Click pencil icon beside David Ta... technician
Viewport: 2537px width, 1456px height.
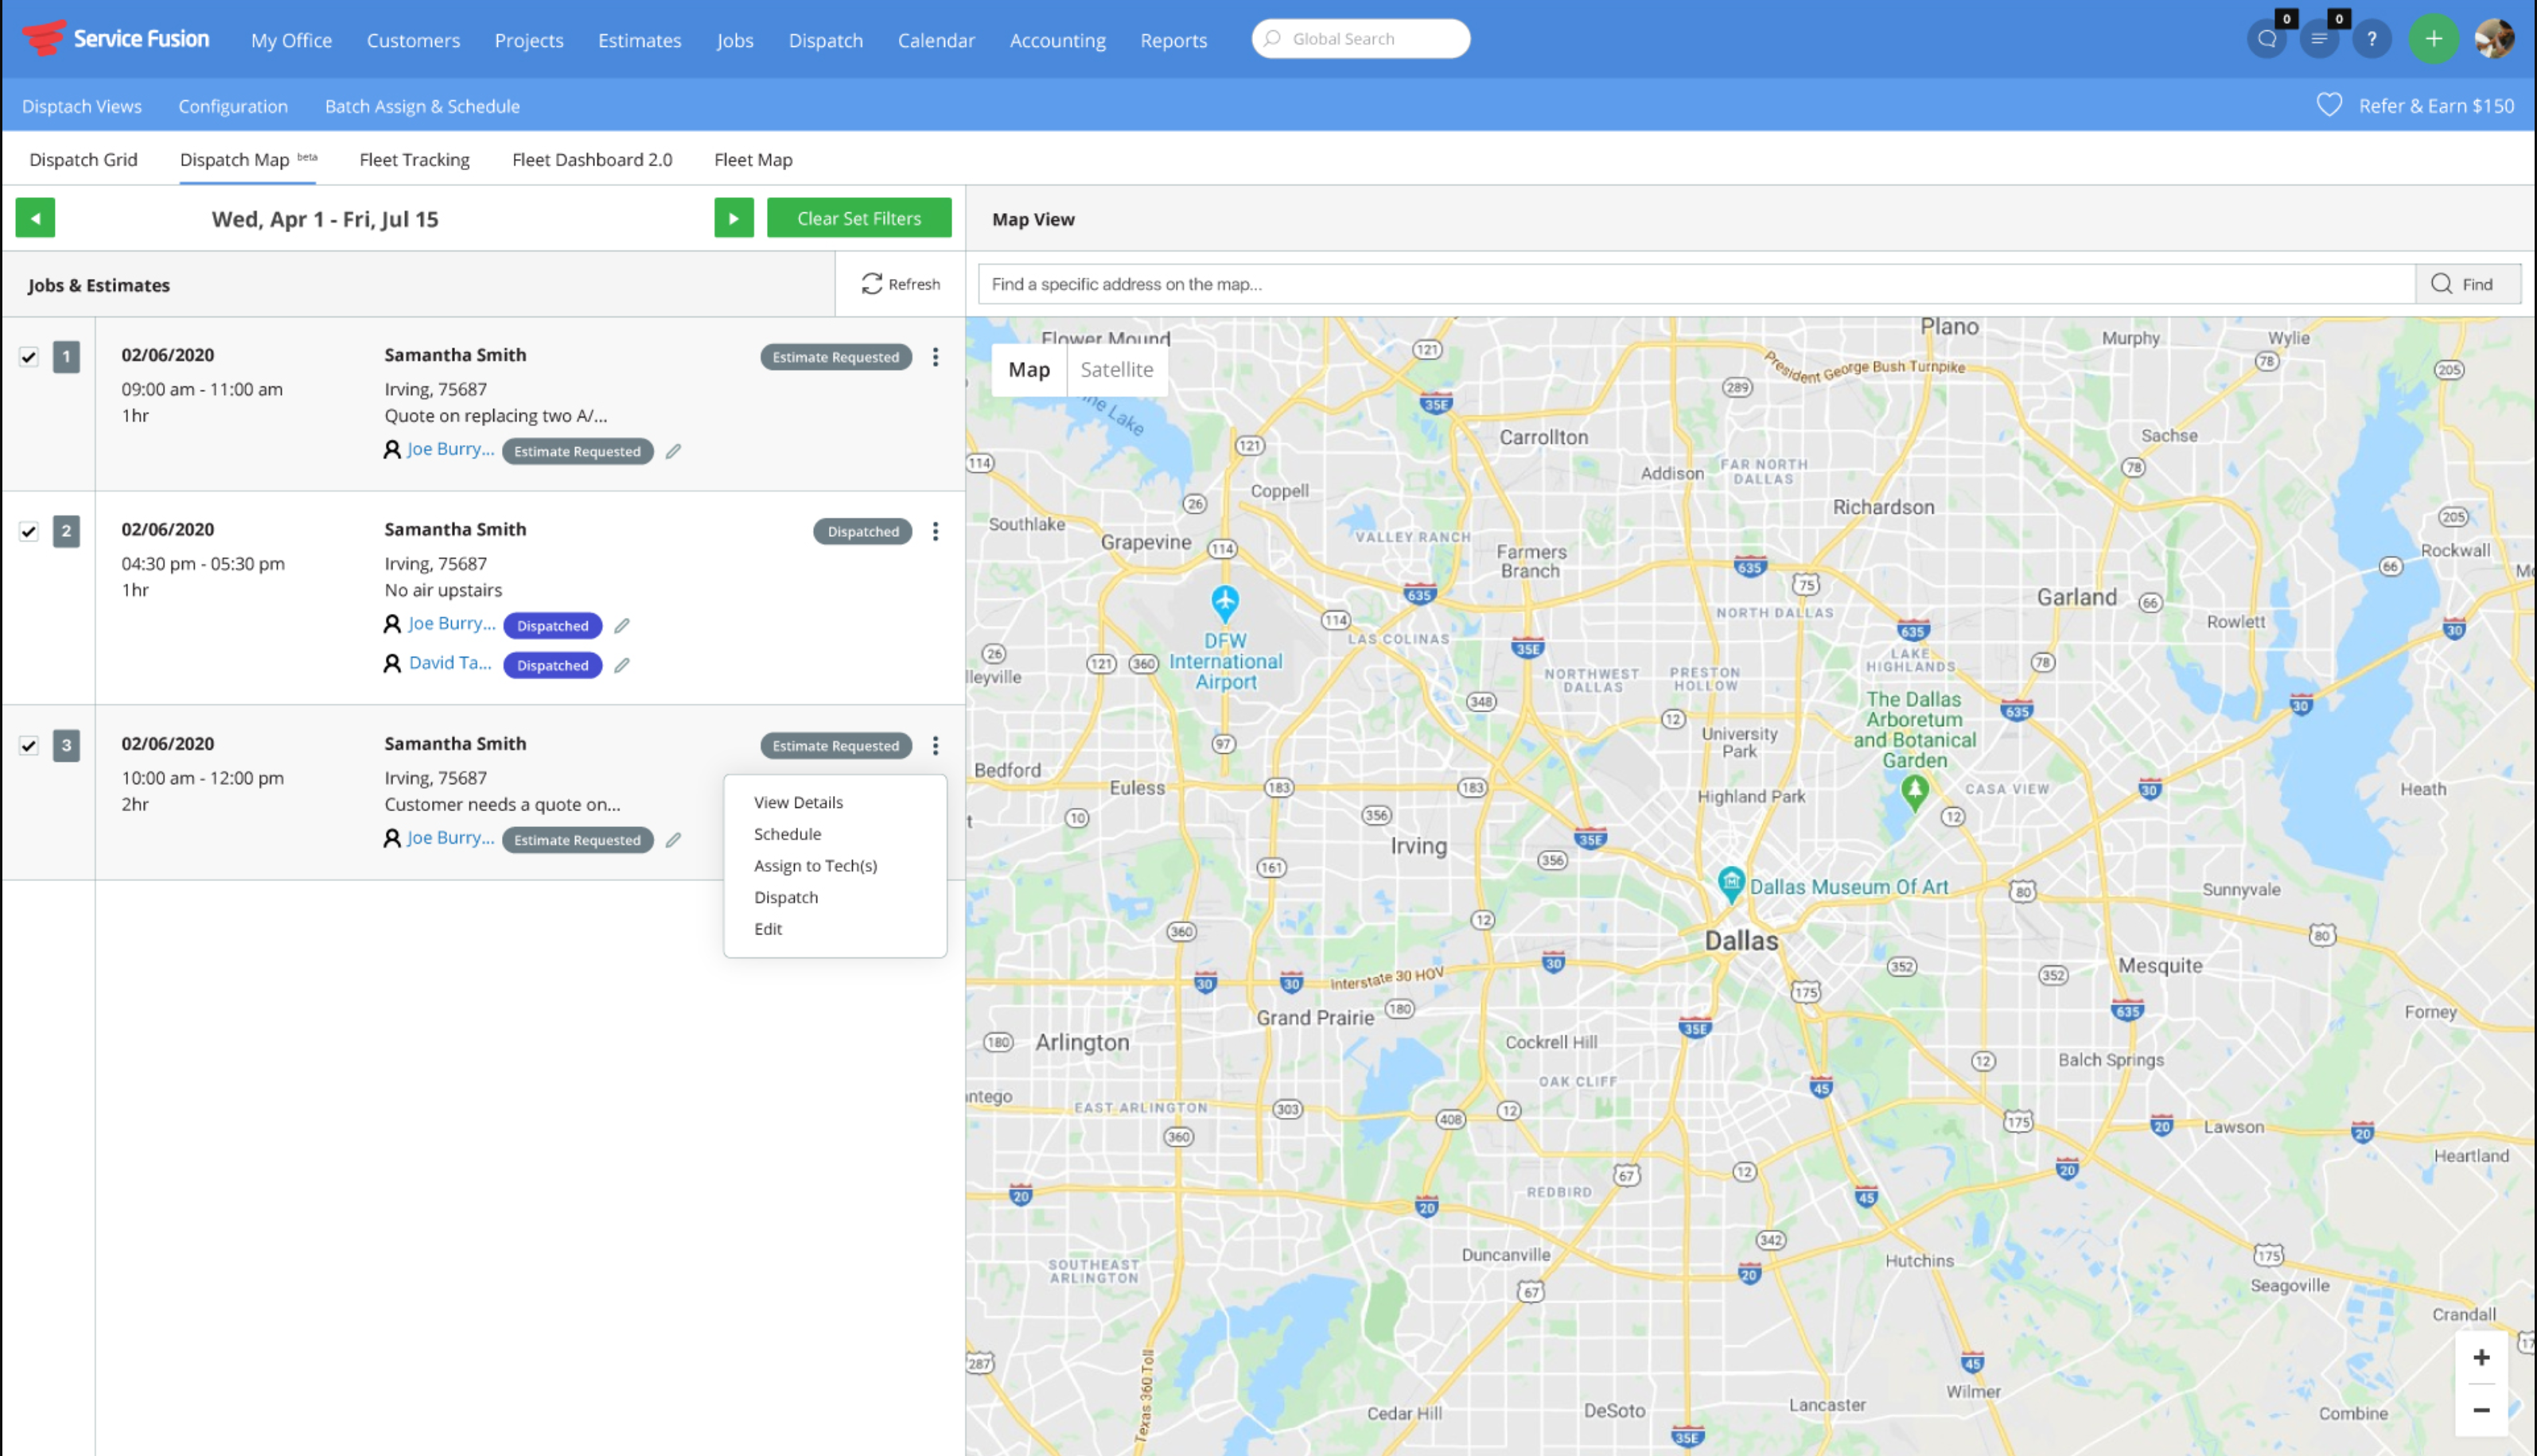(x=622, y=665)
